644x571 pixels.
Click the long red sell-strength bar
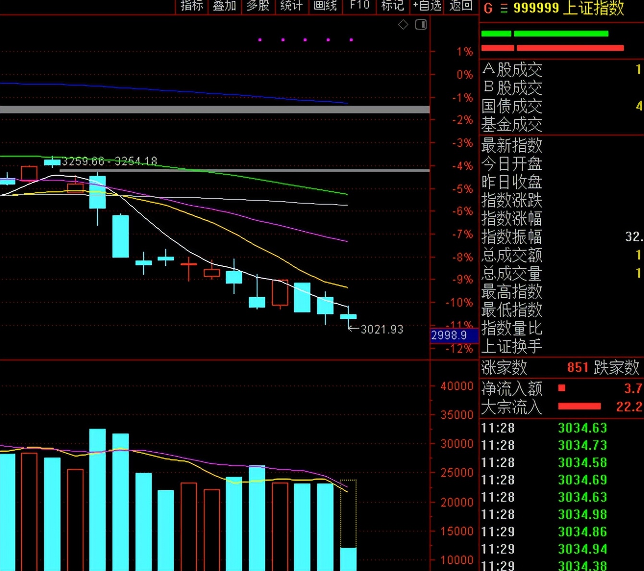(x=570, y=48)
